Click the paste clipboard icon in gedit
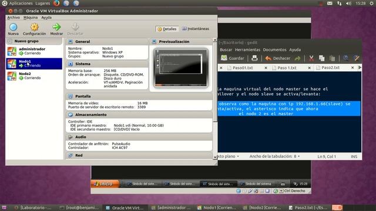The image size is (376, 211). point(332,58)
